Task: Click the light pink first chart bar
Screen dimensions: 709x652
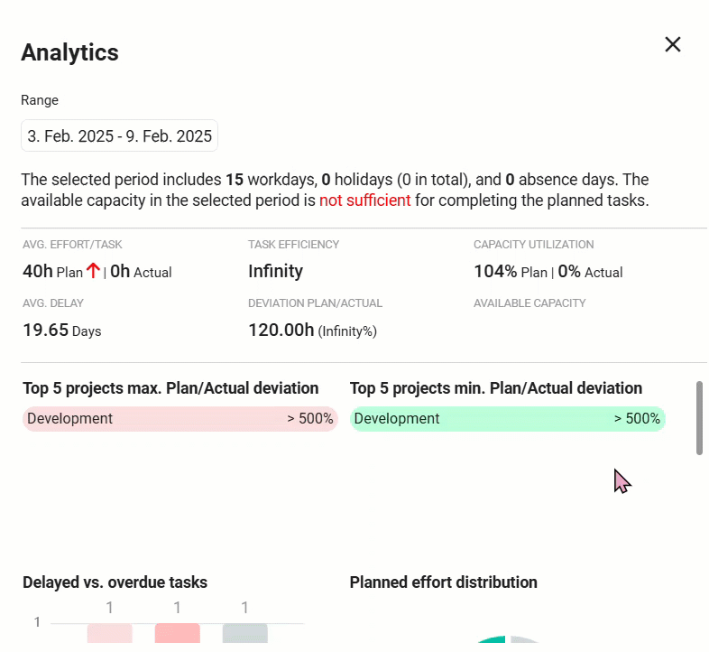Action: tap(110, 636)
